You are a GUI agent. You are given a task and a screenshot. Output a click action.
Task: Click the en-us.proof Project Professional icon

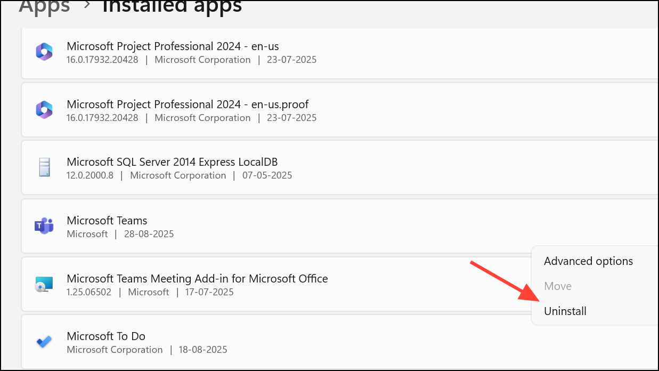pyautogui.click(x=43, y=109)
